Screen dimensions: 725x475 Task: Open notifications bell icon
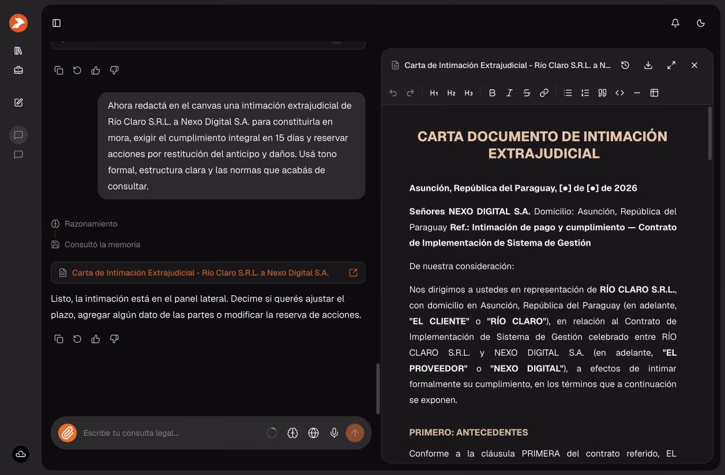[675, 23]
